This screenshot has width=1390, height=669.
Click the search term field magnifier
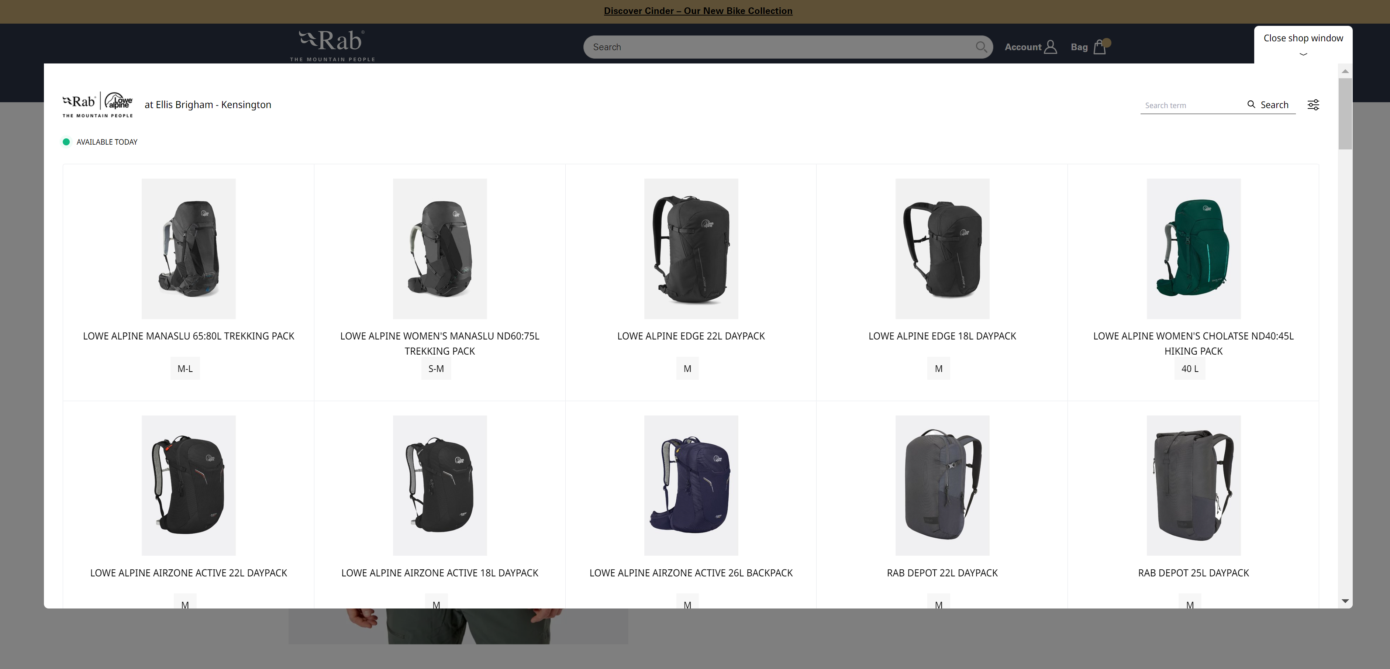click(1252, 104)
